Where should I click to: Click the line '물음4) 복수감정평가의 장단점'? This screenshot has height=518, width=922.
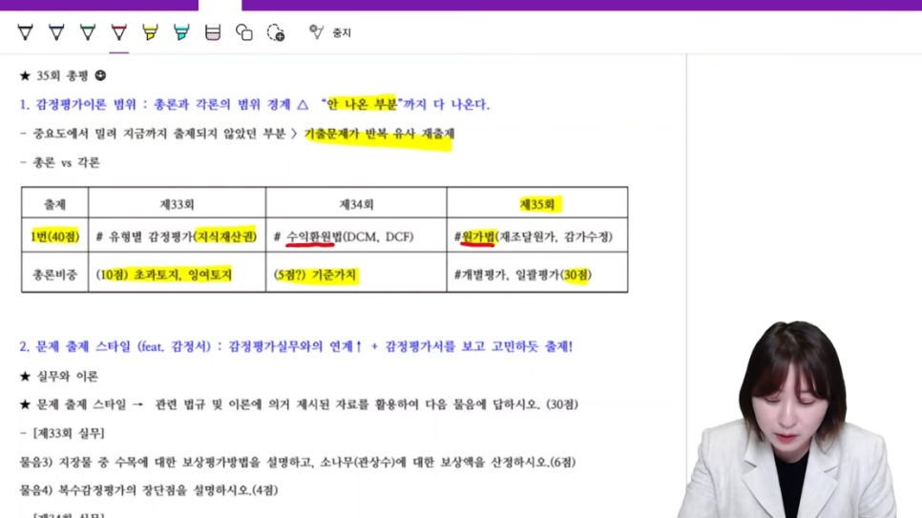pyautogui.click(x=149, y=489)
